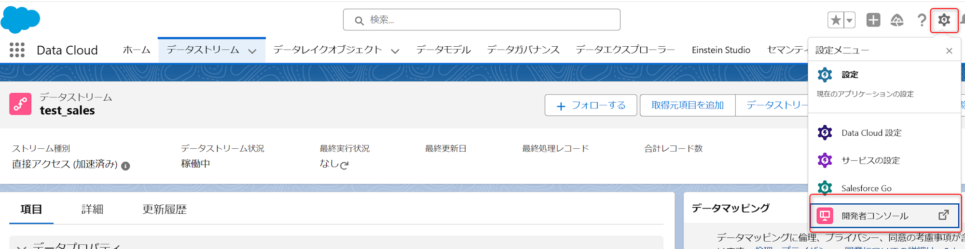Click the 合計レコード数 label
Screen dimensions: 965x249
click(x=673, y=148)
